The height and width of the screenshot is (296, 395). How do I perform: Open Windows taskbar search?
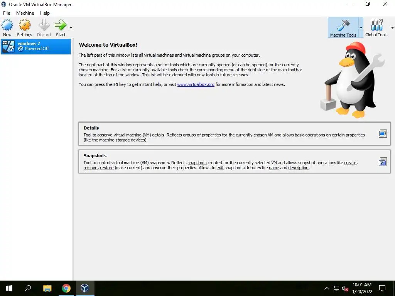[28, 288]
